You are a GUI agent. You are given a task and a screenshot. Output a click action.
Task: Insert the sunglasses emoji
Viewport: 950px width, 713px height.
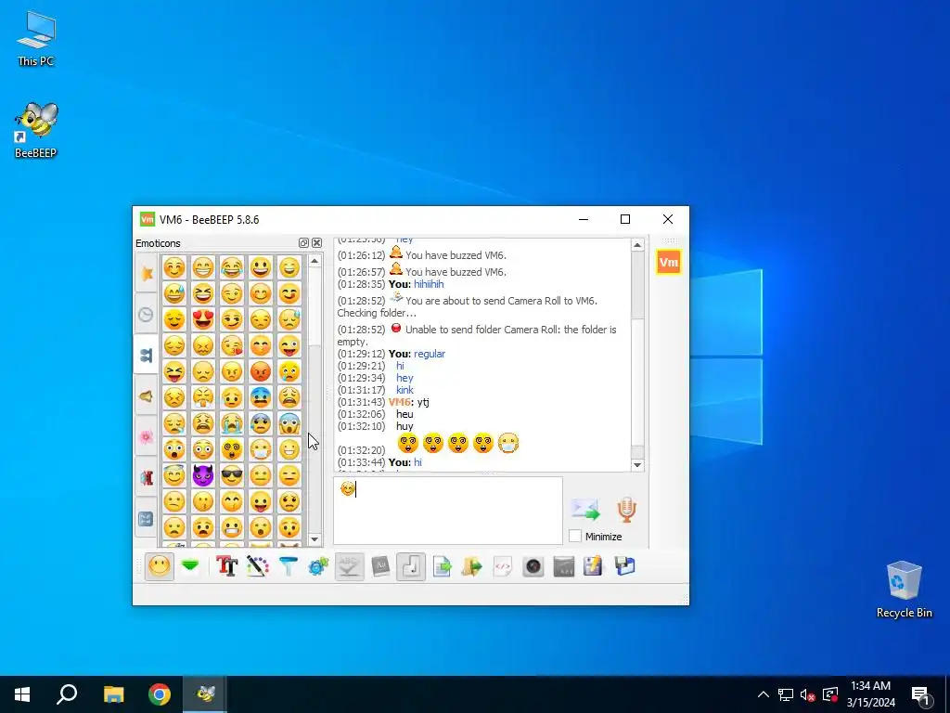[231, 475]
